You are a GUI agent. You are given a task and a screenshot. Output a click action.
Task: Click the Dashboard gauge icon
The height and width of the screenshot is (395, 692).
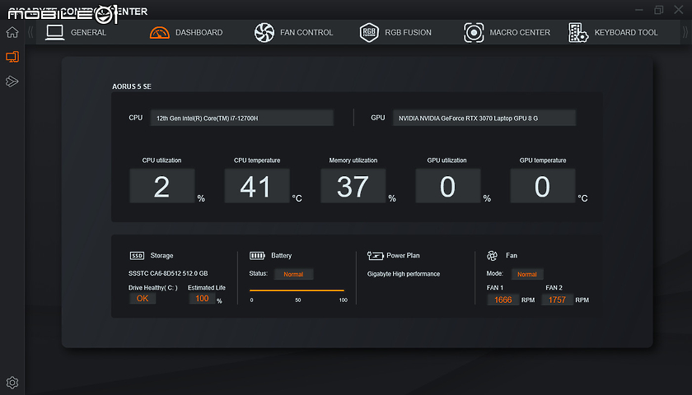point(160,32)
